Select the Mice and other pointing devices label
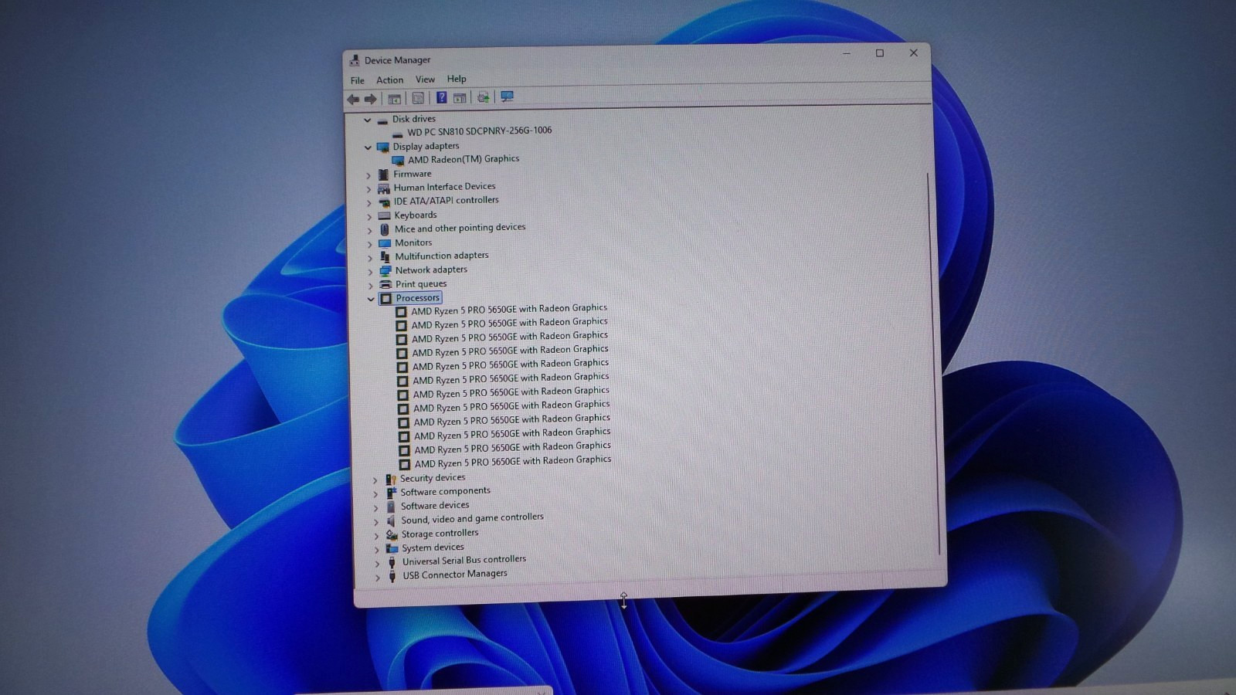1236x695 pixels. coord(460,229)
